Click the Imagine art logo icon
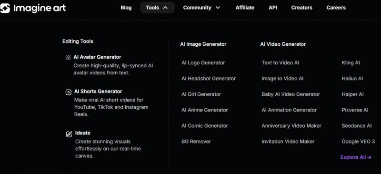Image resolution: width=381 pixels, height=174 pixels. (5, 8)
